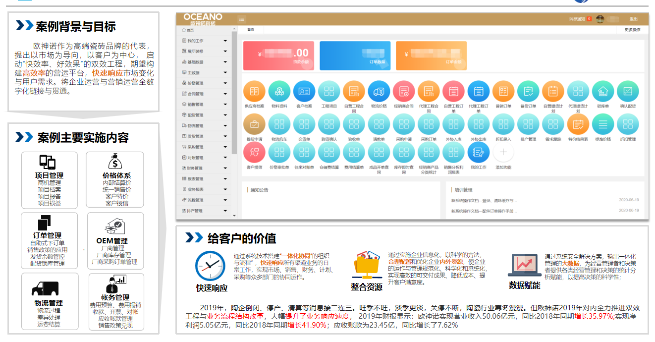Open the 采购订单 icon
This screenshot has width=655, height=342.
point(429,124)
